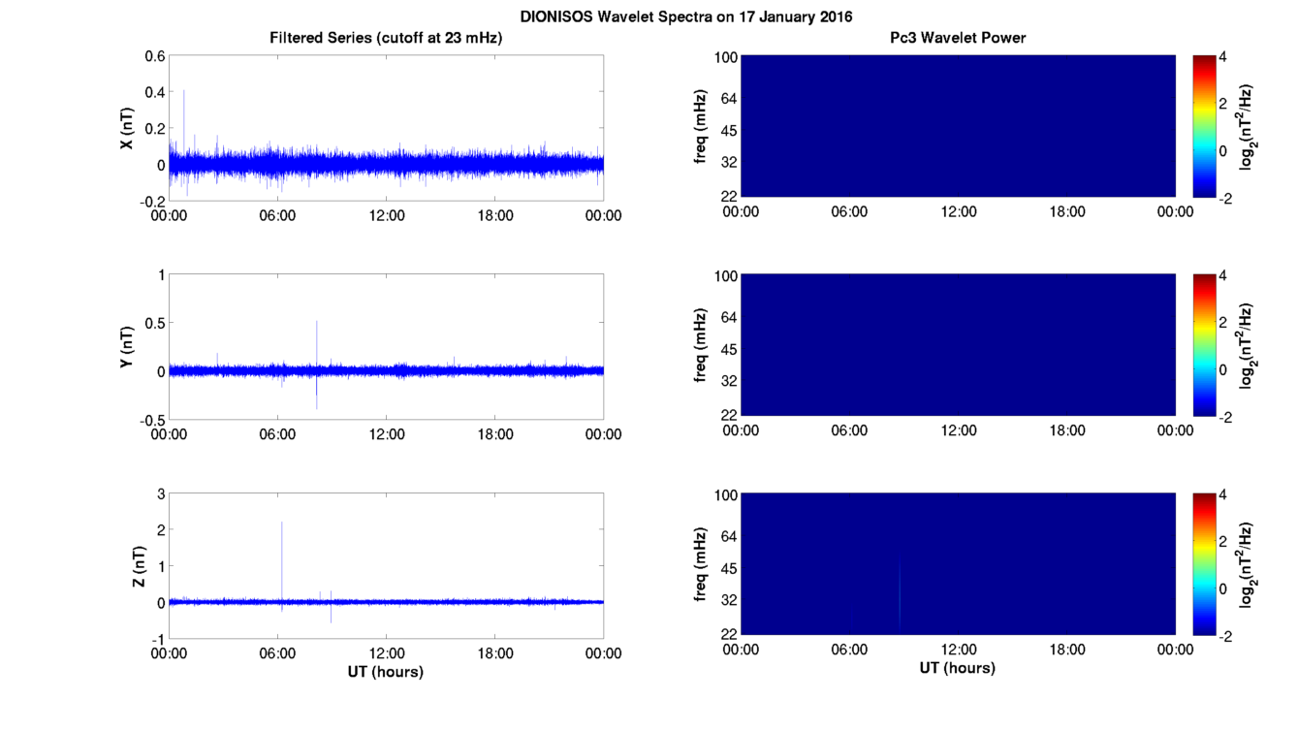Screen dimensions: 1298x731
Task: Click the 12:00 tick under Z filtered series
Action: click(x=386, y=653)
